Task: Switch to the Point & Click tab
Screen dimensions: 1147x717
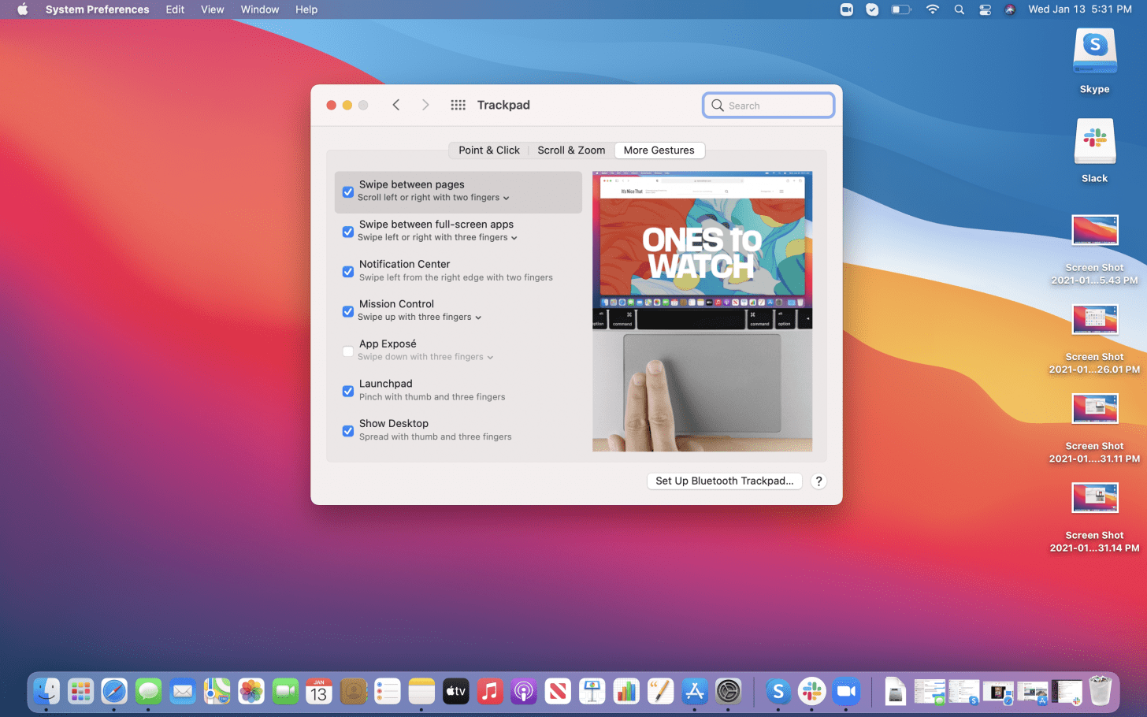Action: pyautogui.click(x=488, y=150)
